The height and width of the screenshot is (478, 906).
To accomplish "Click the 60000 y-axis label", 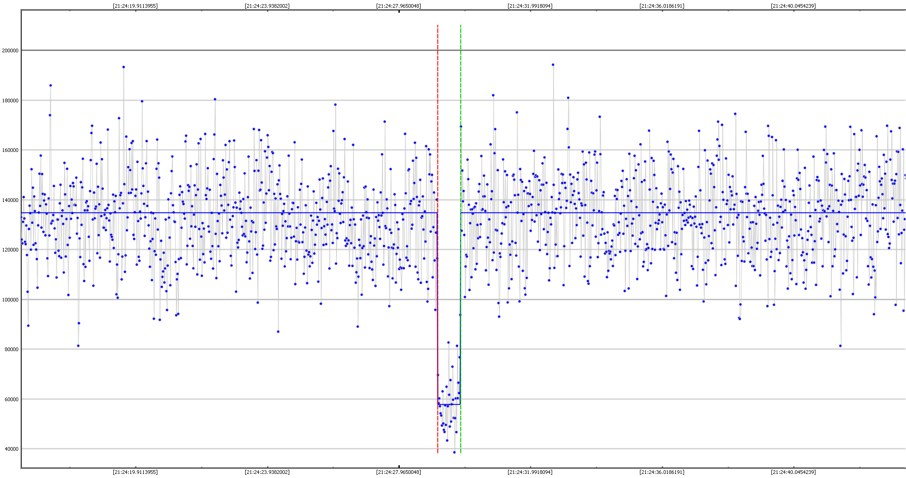I will 11,399.
